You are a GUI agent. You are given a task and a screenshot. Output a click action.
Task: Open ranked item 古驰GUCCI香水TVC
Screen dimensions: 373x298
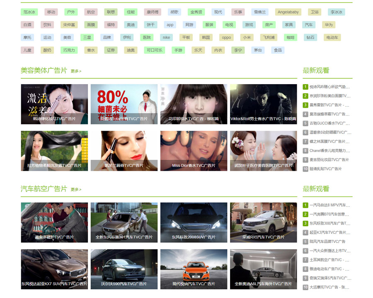click(329, 123)
